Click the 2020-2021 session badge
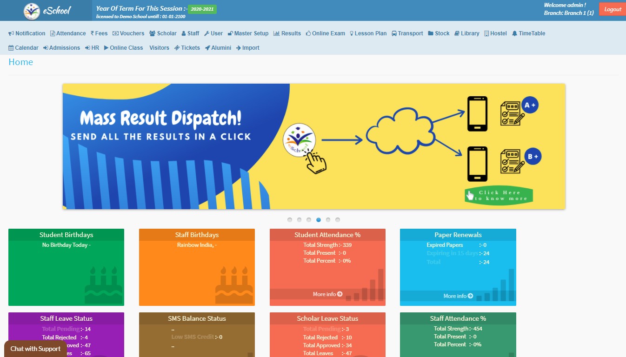626x357 pixels. (202, 9)
